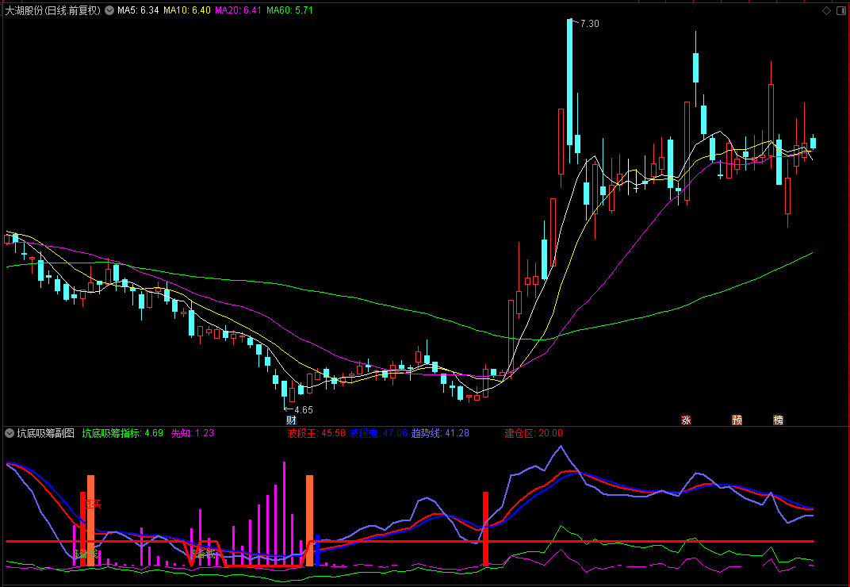Viewport: 850px width, 587px height.
Task: Select the 波段鬼: 47.06 value
Action: pos(378,433)
